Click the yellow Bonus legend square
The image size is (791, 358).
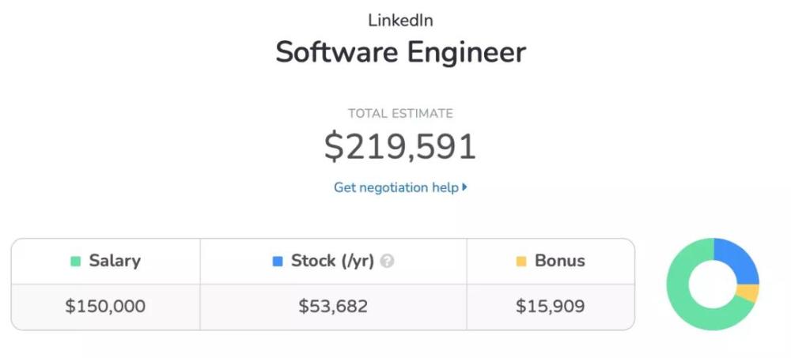pos(521,261)
